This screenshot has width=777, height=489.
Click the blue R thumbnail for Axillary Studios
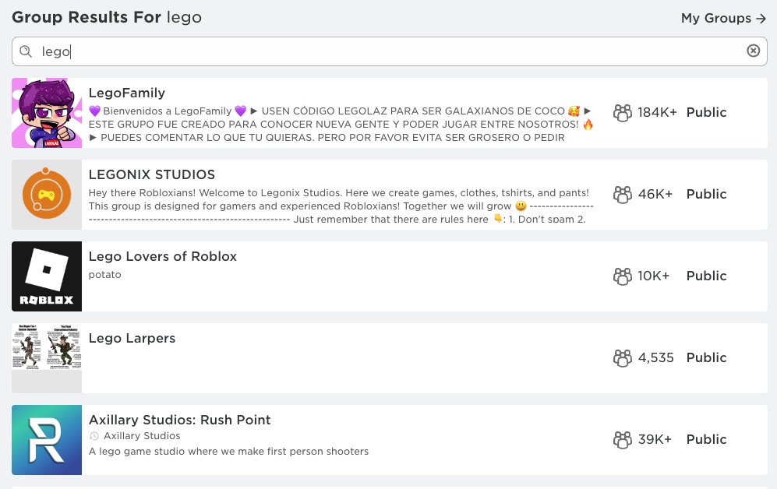point(47,440)
